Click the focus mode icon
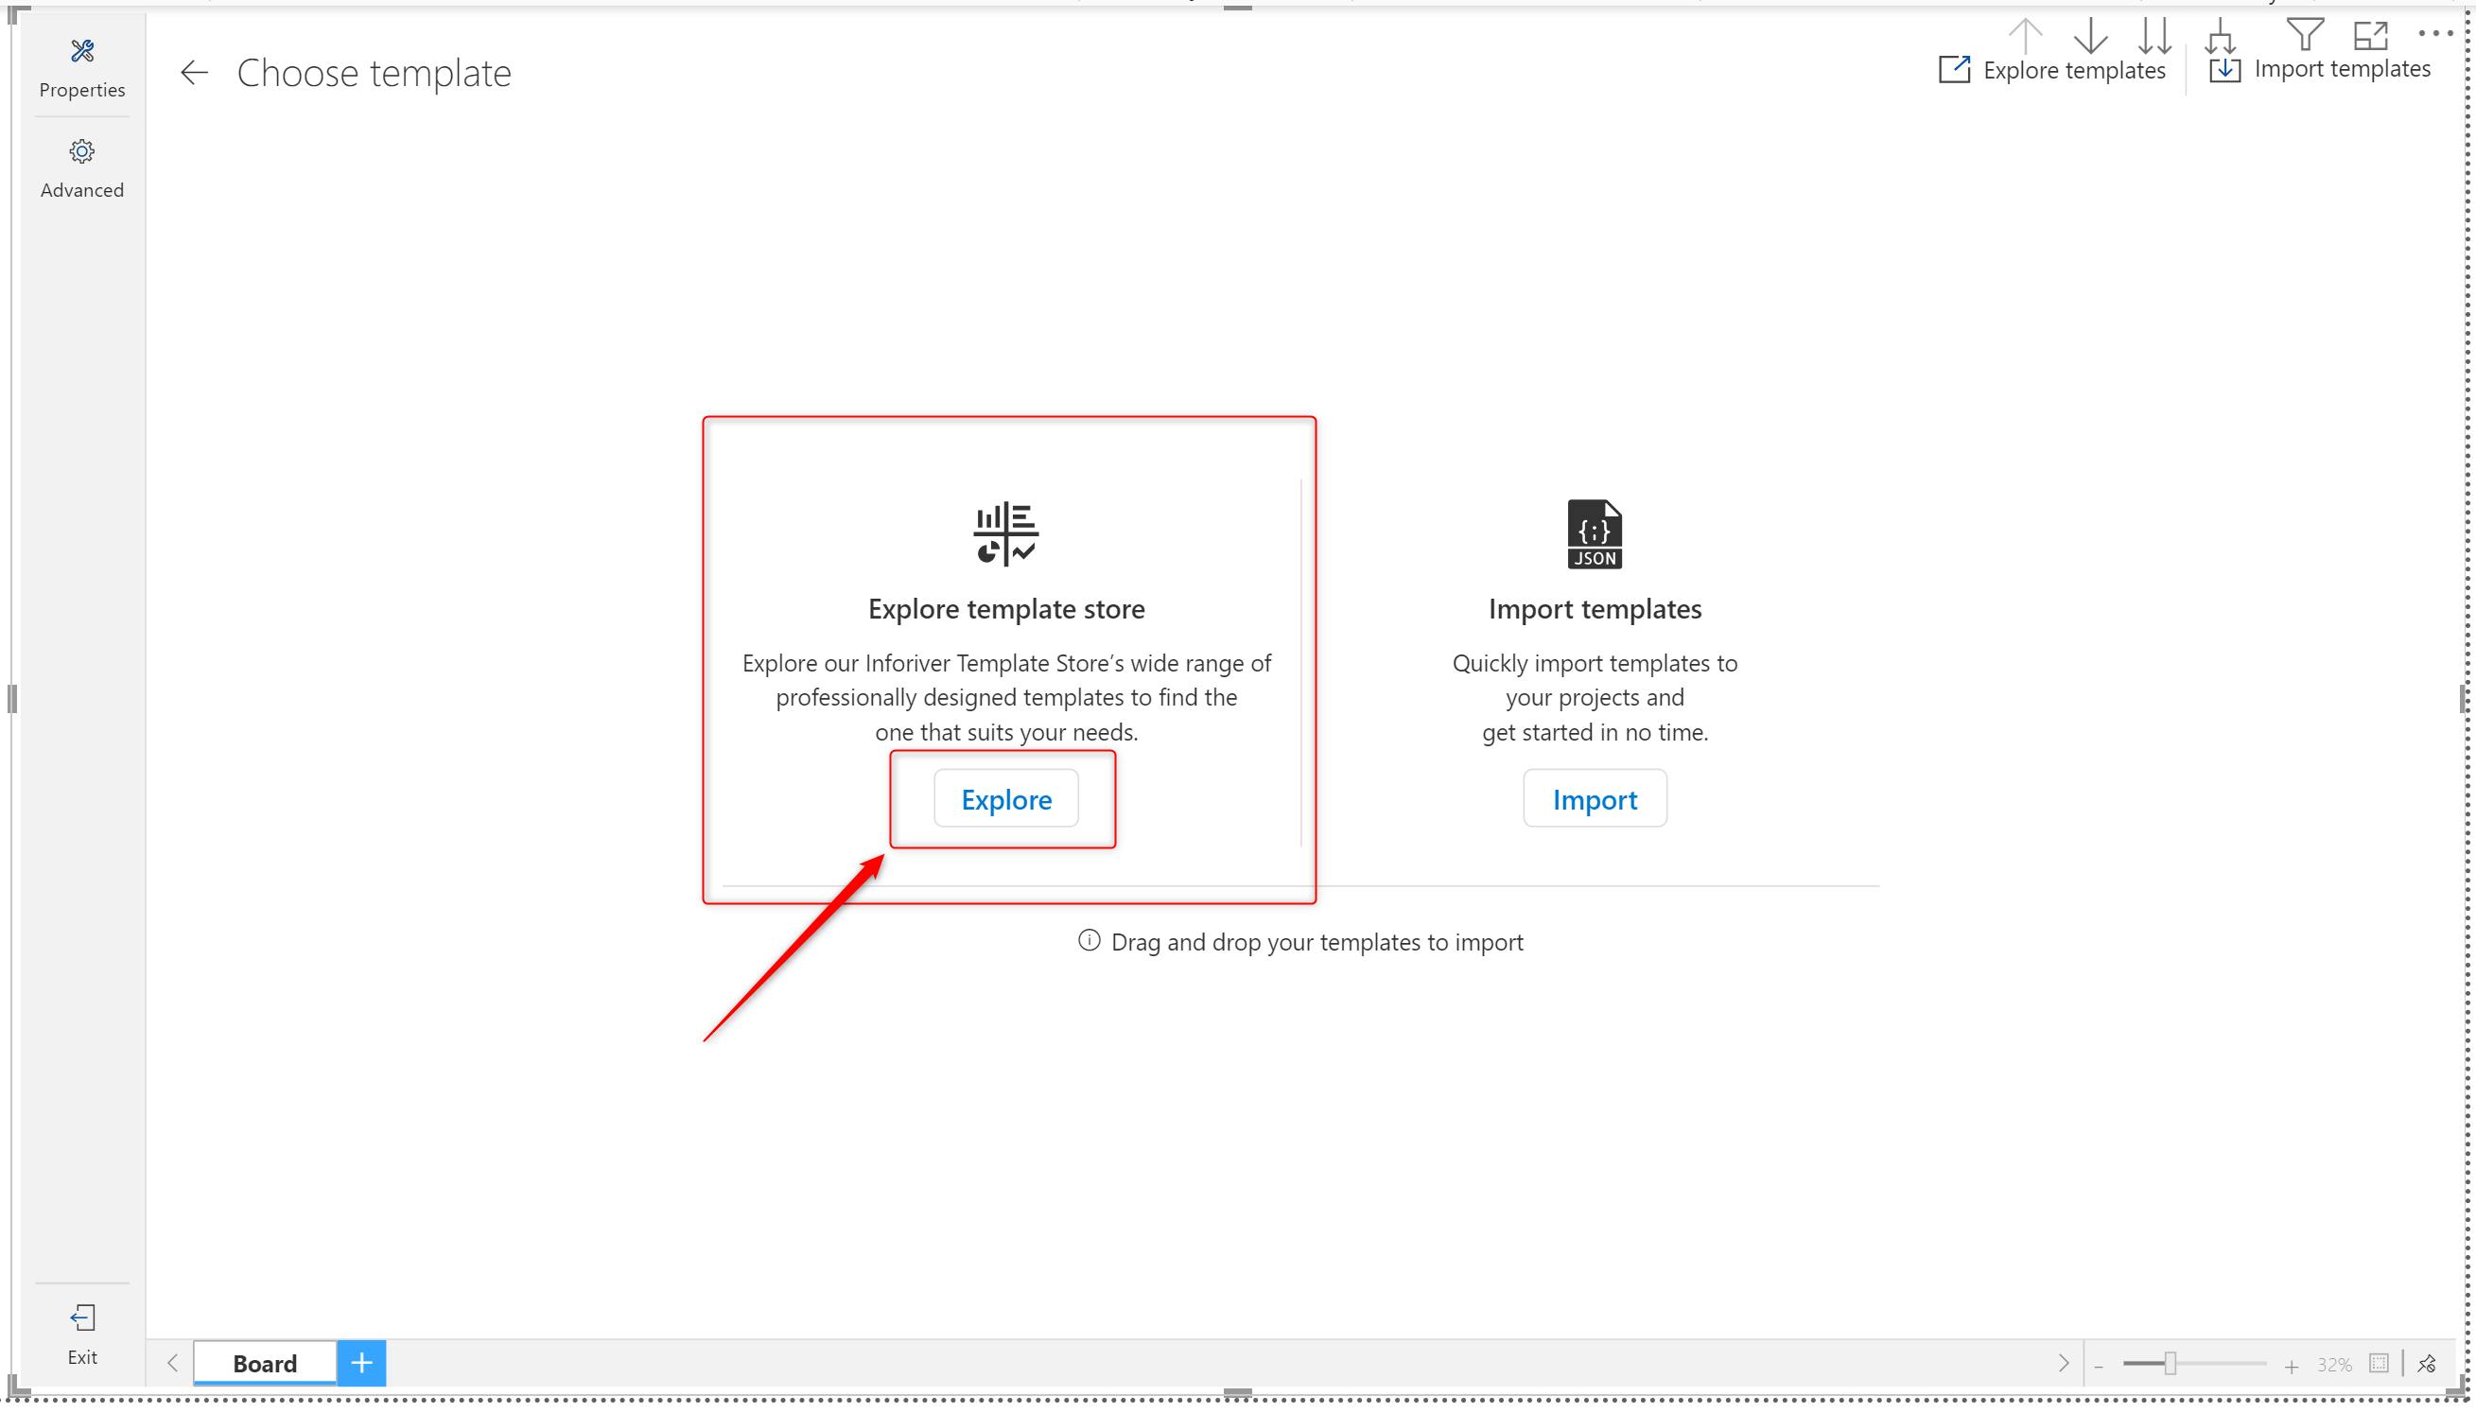The width and height of the screenshot is (2476, 1413). (x=2370, y=35)
